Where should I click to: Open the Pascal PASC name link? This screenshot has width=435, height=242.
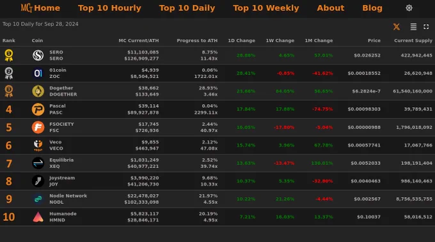[x=58, y=109]
